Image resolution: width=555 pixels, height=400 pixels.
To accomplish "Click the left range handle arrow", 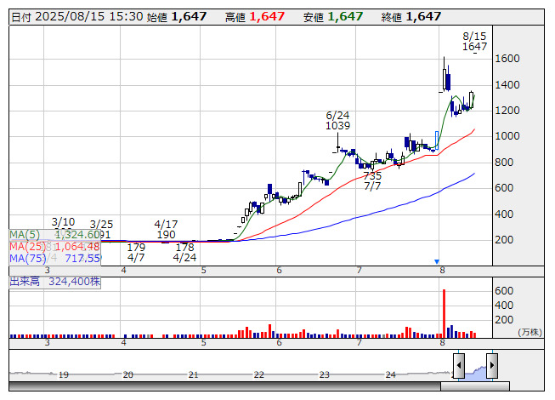I will click(459, 367).
